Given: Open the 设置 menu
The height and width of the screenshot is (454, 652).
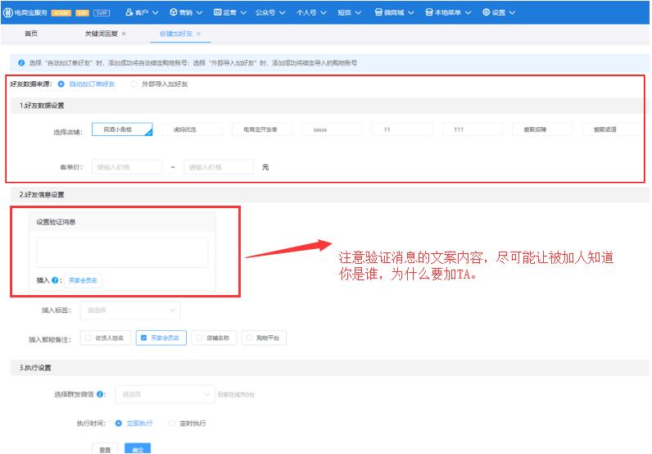Looking at the screenshot, I should 499,12.
